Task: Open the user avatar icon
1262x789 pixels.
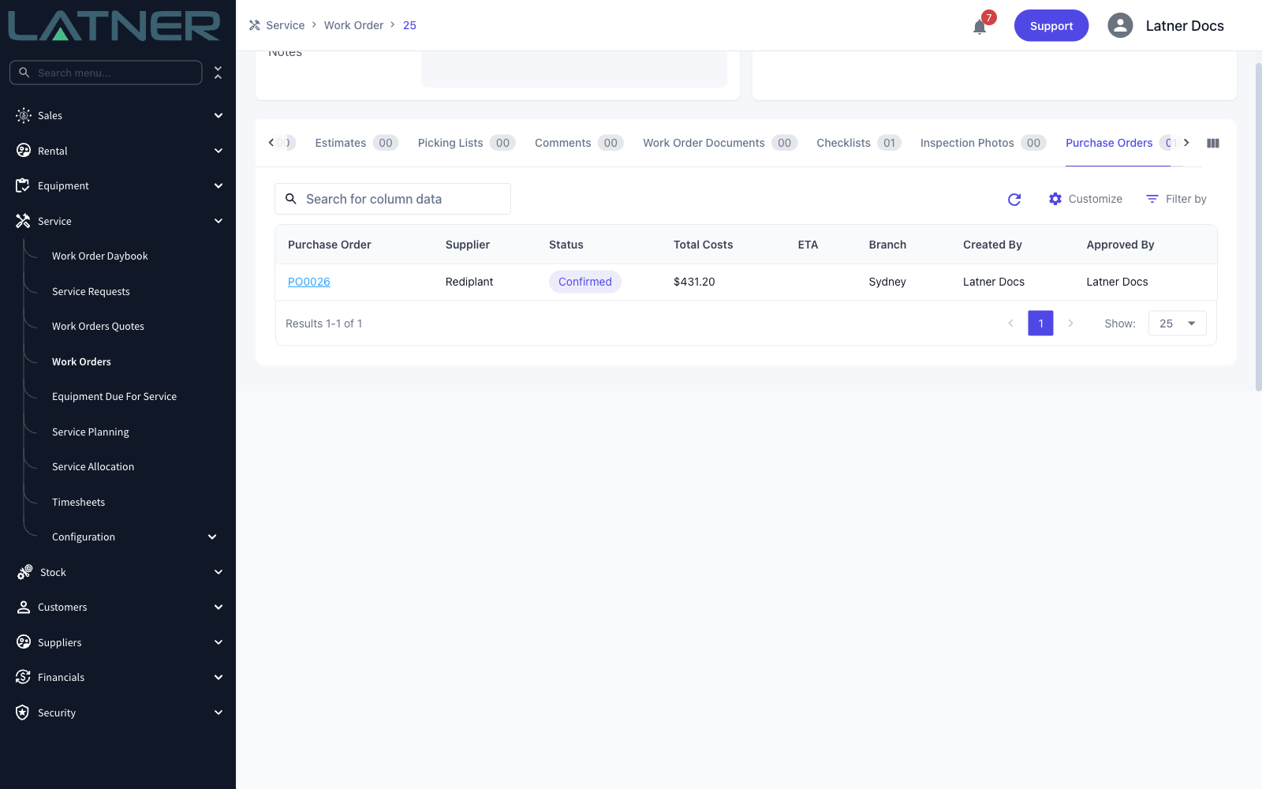Action: (1120, 25)
